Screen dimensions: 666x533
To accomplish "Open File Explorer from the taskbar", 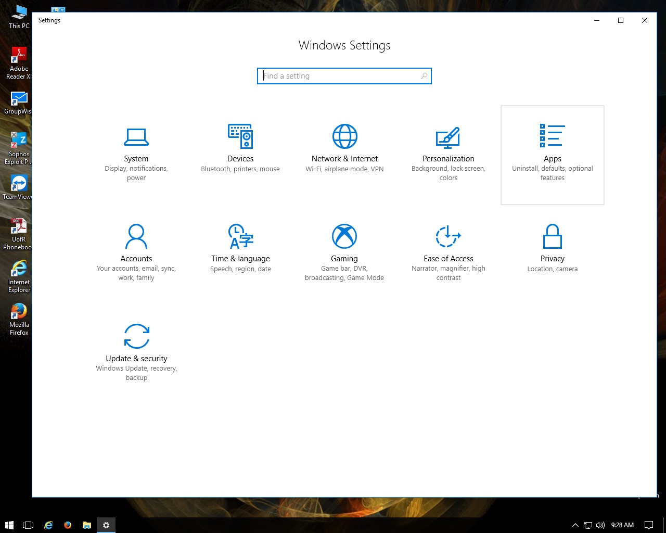I will (87, 525).
